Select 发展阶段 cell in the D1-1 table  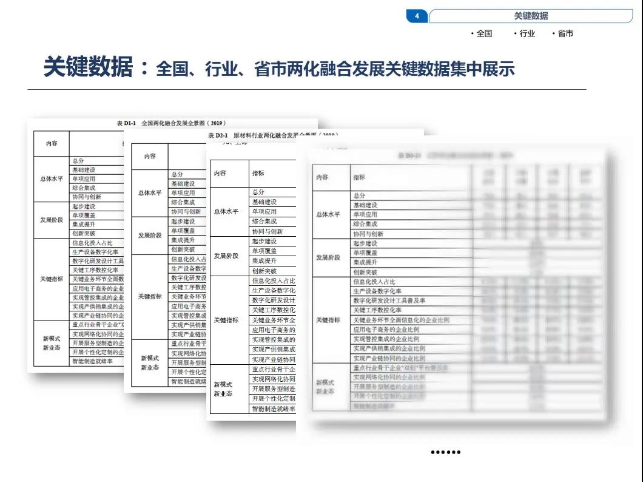[52, 220]
